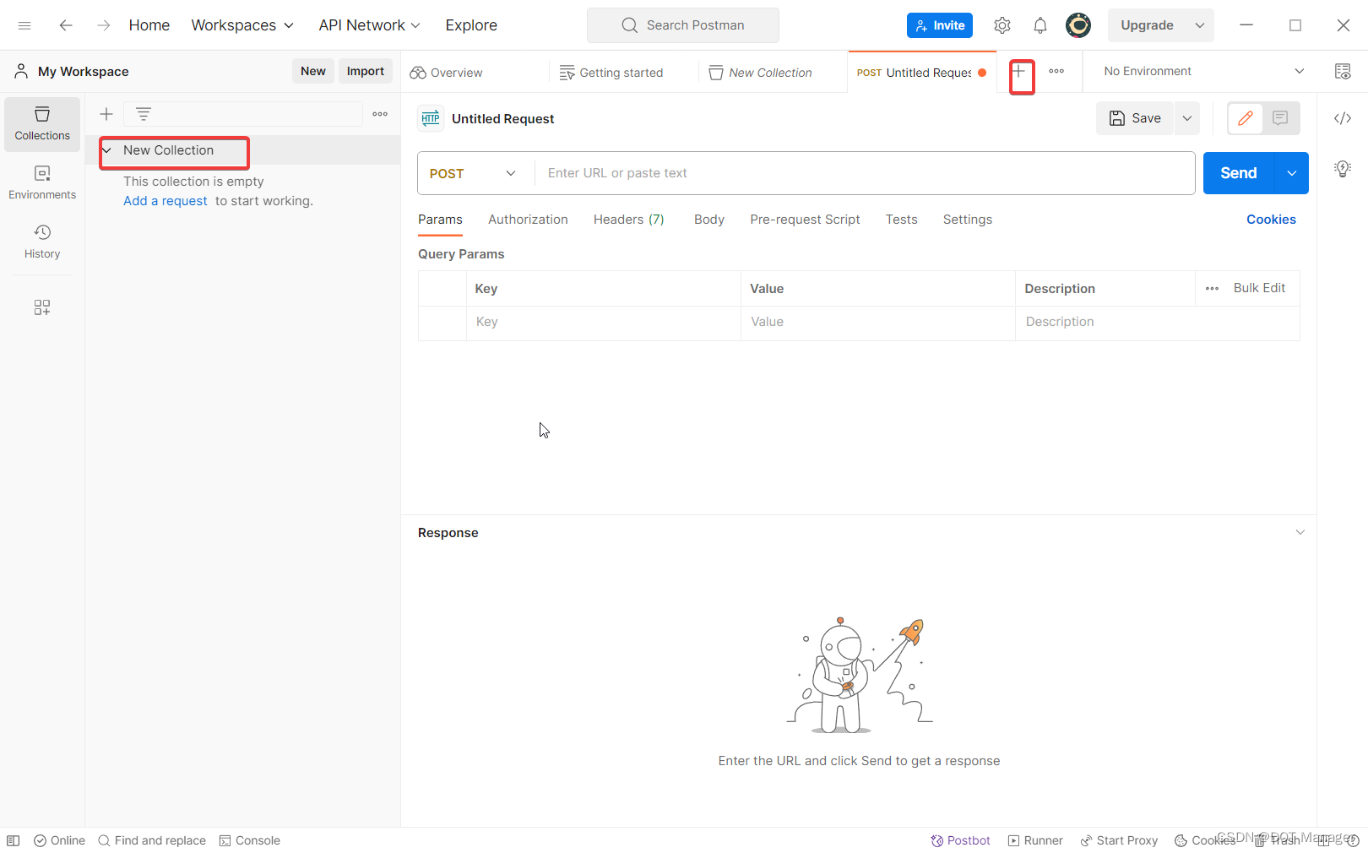Go to Home in top menu
The image size is (1368, 853).
click(149, 25)
